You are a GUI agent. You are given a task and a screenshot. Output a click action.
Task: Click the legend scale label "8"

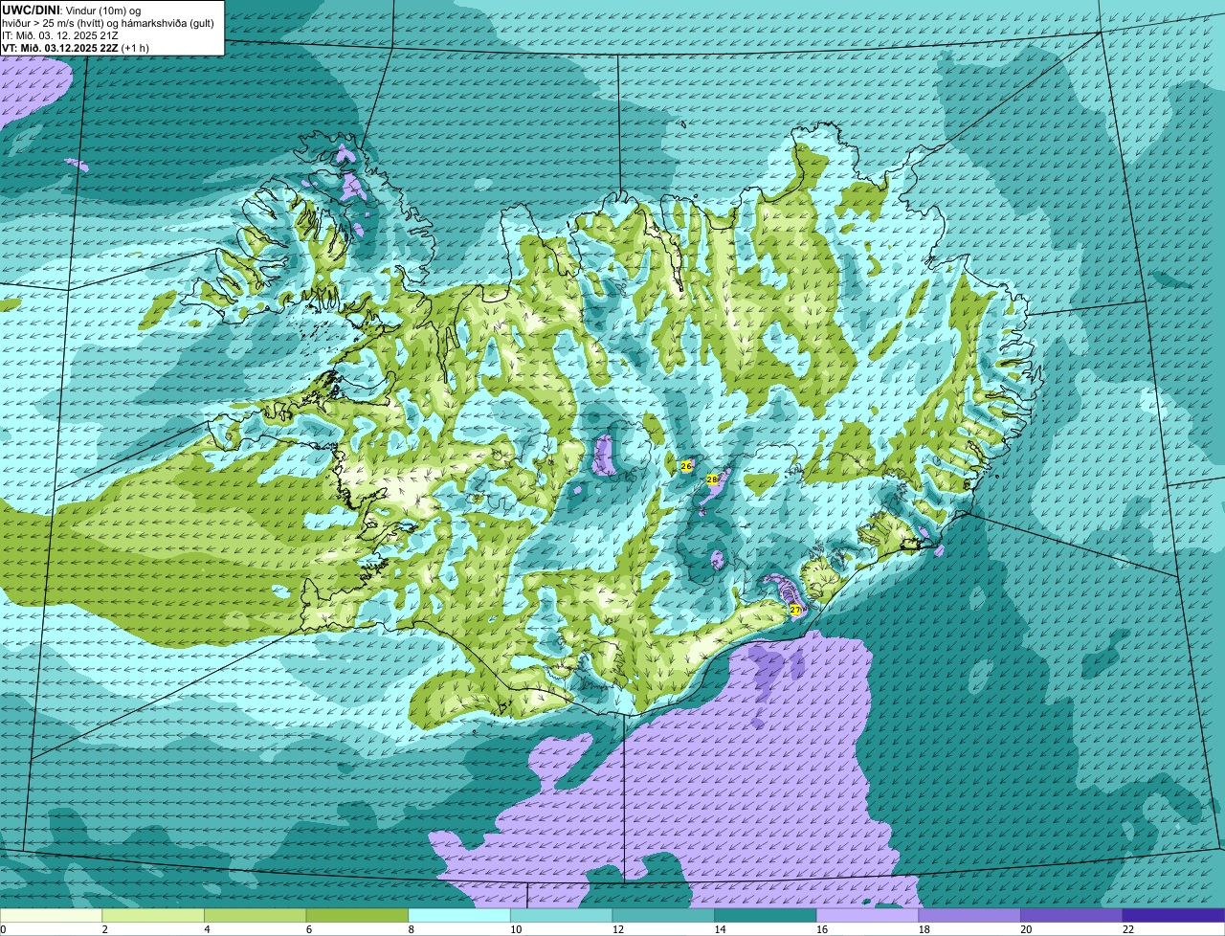[411, 929]
